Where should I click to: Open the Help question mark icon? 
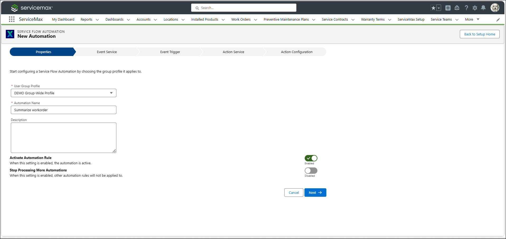click(x=466, y=8)
